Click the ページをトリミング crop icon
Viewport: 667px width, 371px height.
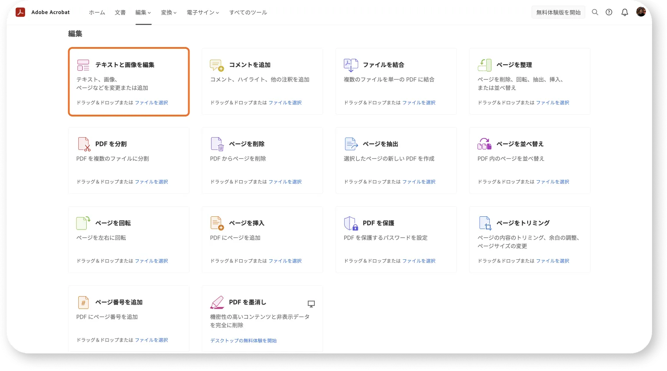(x=485, y=223)
